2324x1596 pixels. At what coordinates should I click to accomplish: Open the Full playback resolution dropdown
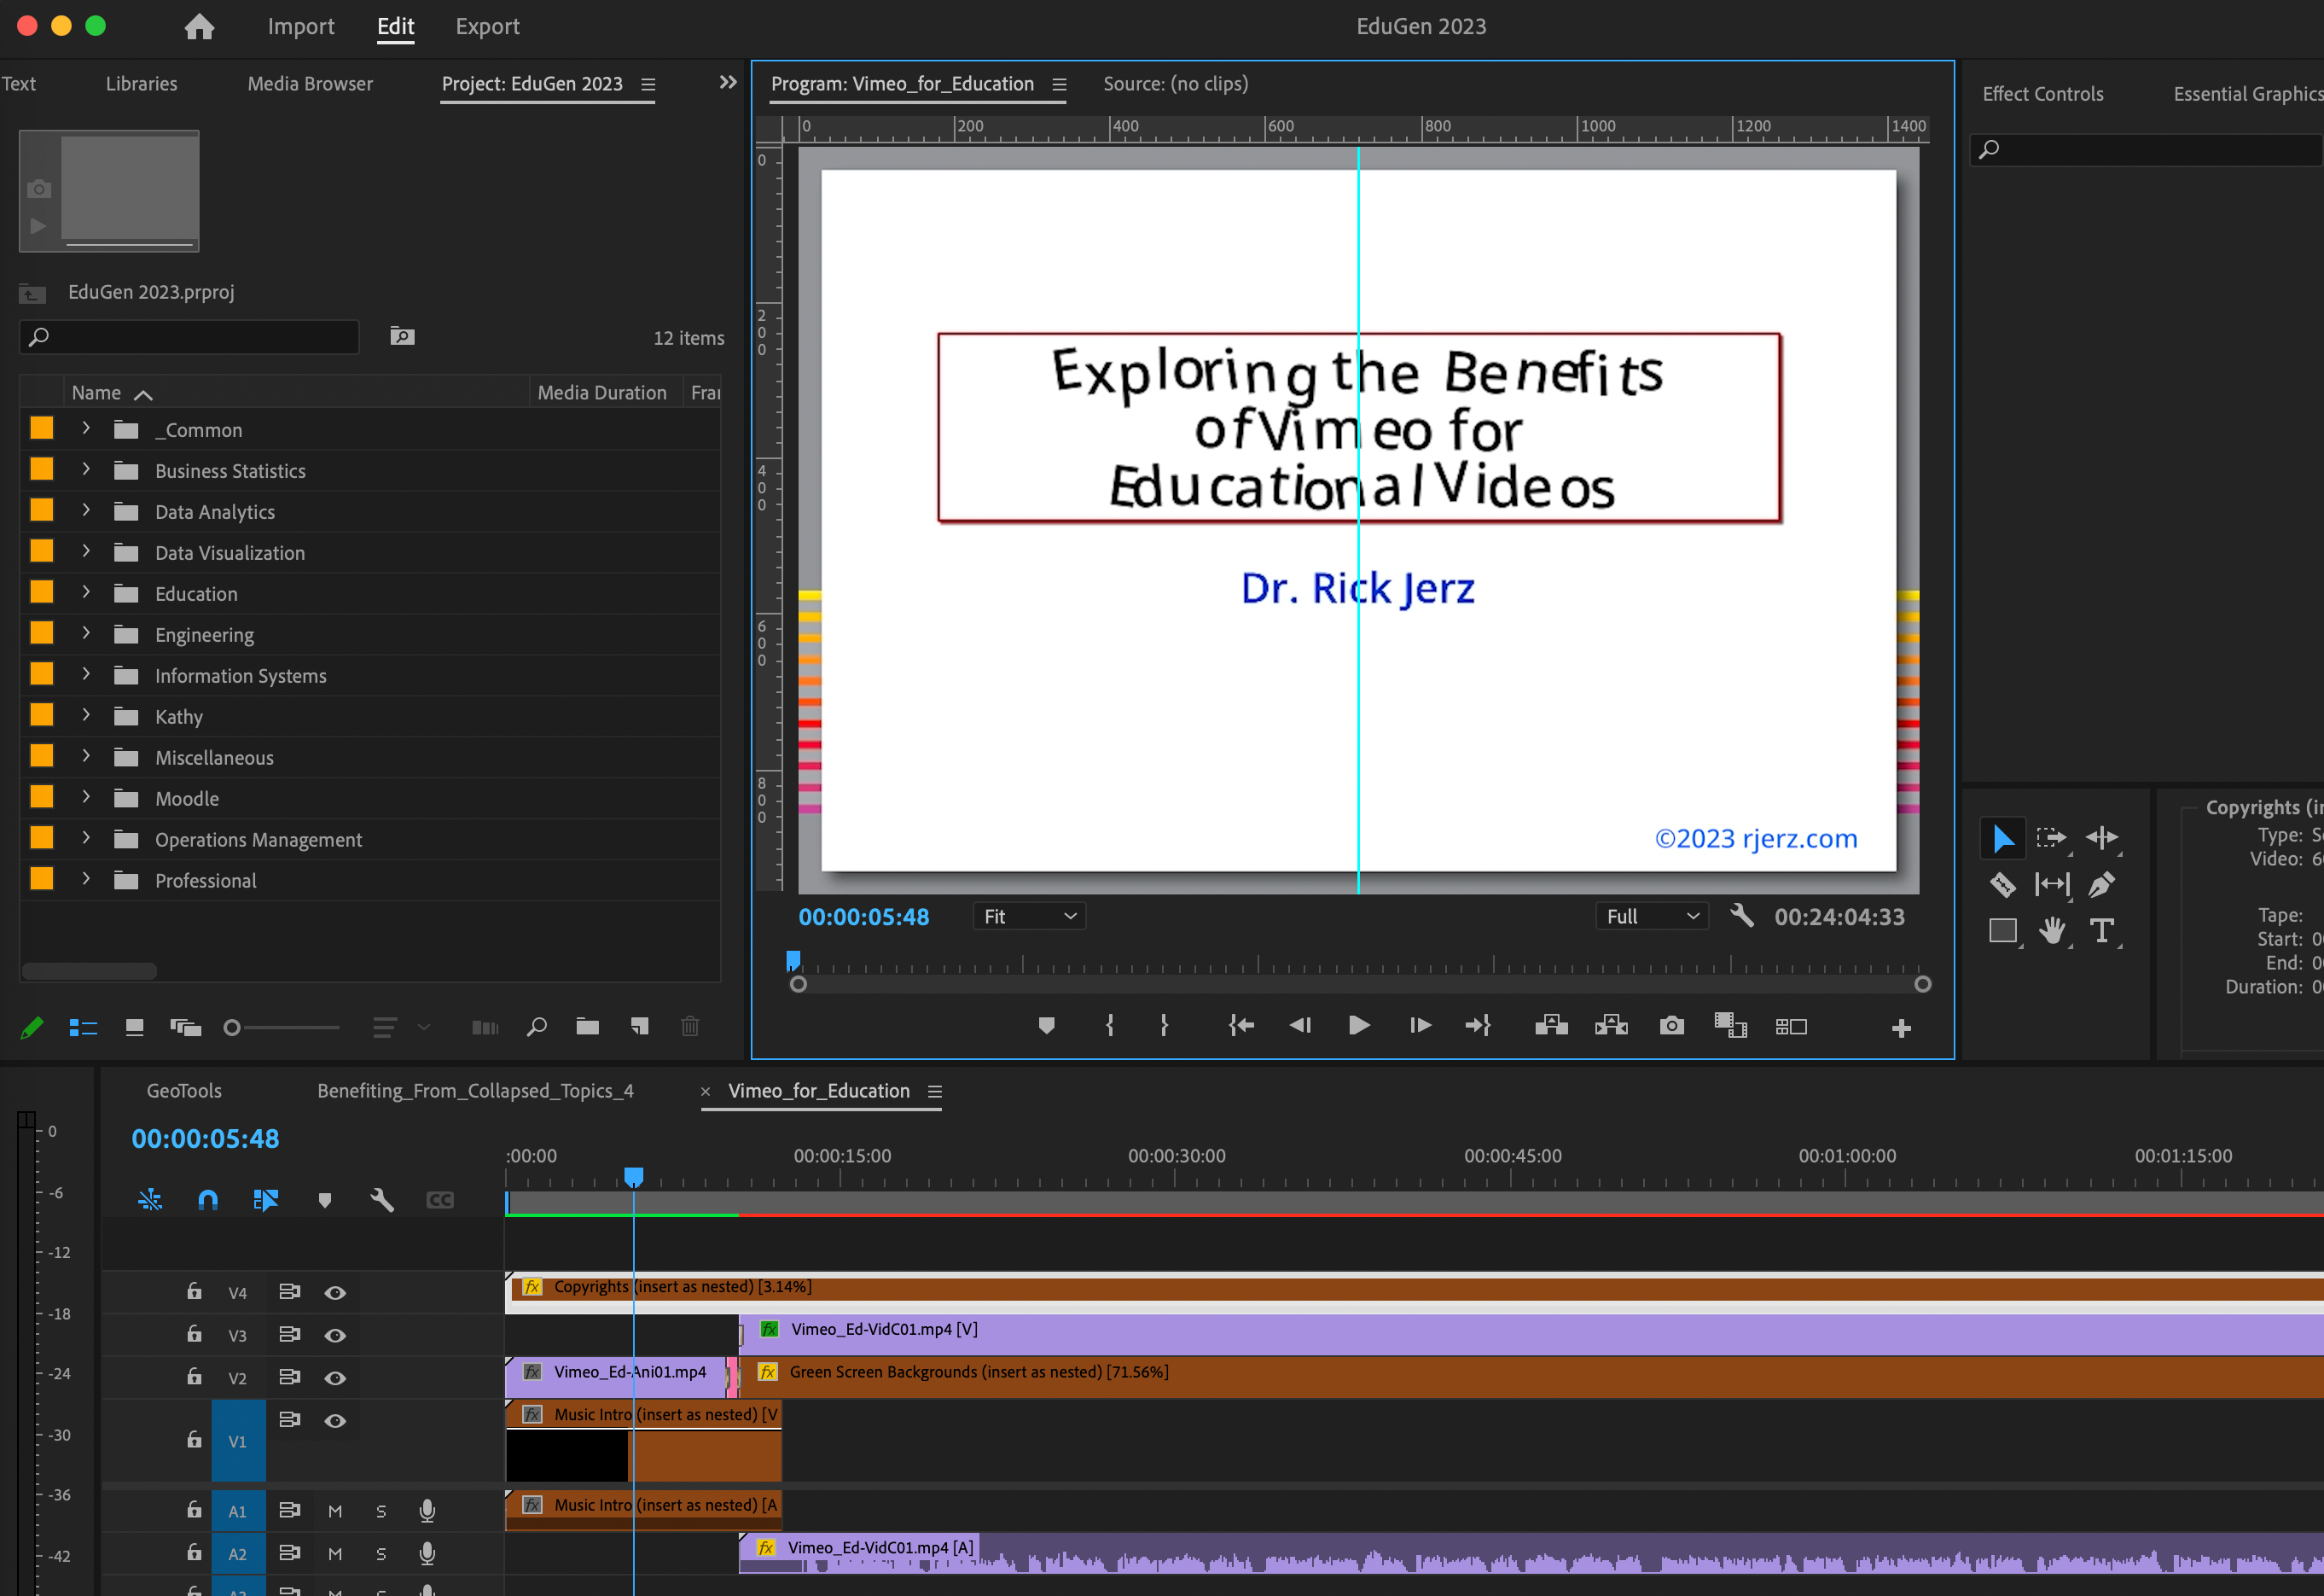tap(1651, 917)
